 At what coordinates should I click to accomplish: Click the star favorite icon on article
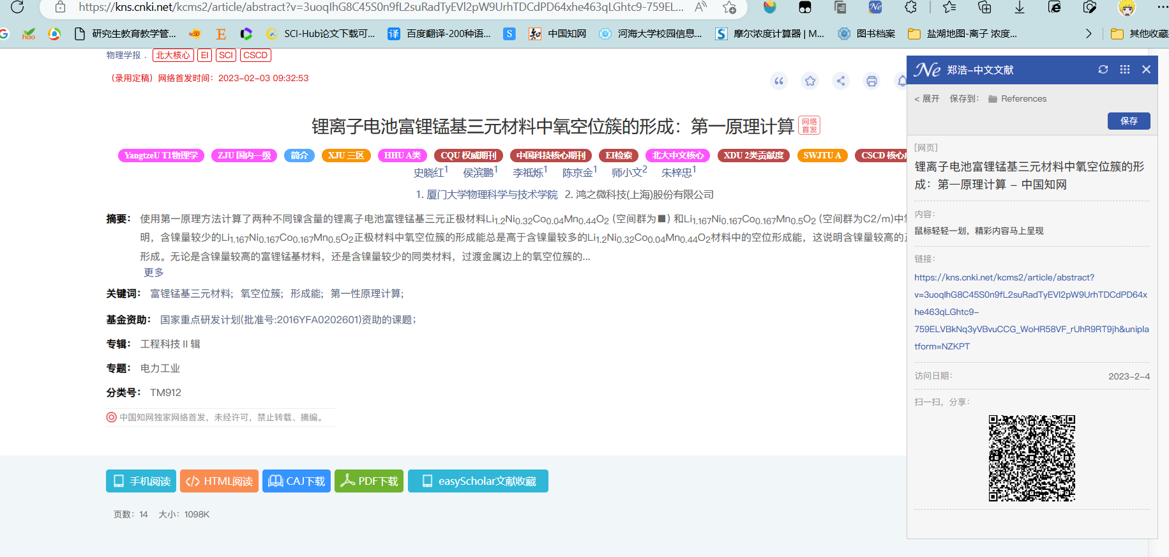tap(810, 81)
